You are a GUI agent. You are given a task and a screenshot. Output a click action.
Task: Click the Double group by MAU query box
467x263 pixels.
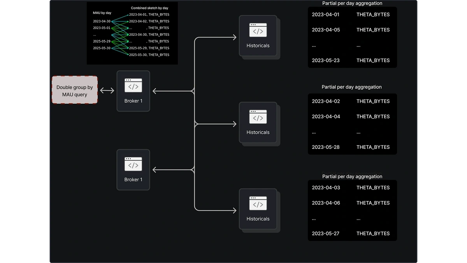[75, 91]
